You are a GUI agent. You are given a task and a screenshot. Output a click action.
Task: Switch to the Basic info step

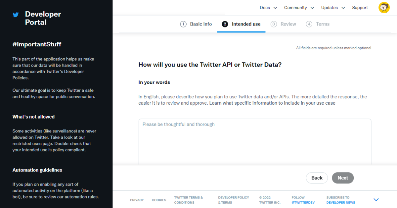200,24
